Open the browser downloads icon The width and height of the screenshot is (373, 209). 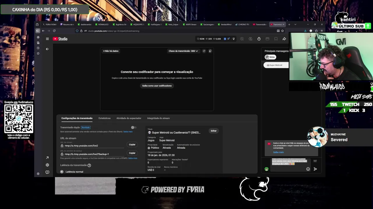pos(305,31)
